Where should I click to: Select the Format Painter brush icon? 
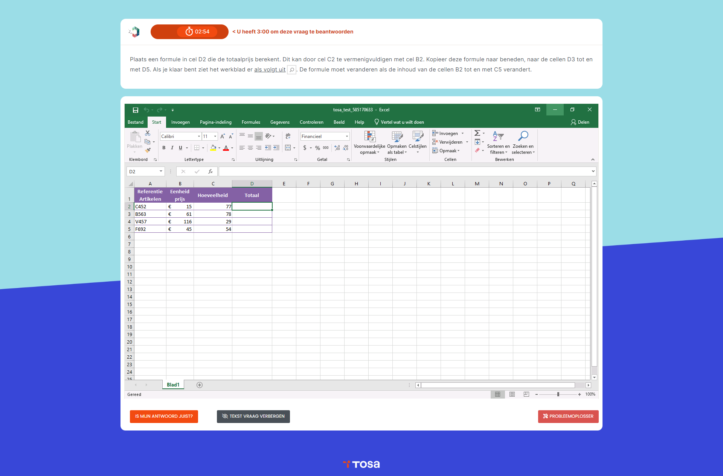point(148,150)
